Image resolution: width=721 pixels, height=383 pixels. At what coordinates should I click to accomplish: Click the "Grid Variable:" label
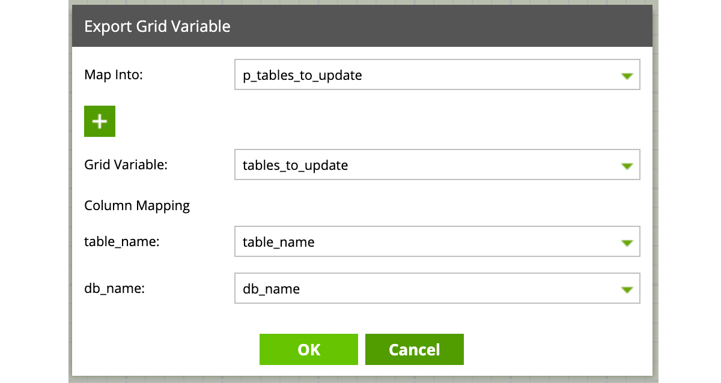point(126,165)
